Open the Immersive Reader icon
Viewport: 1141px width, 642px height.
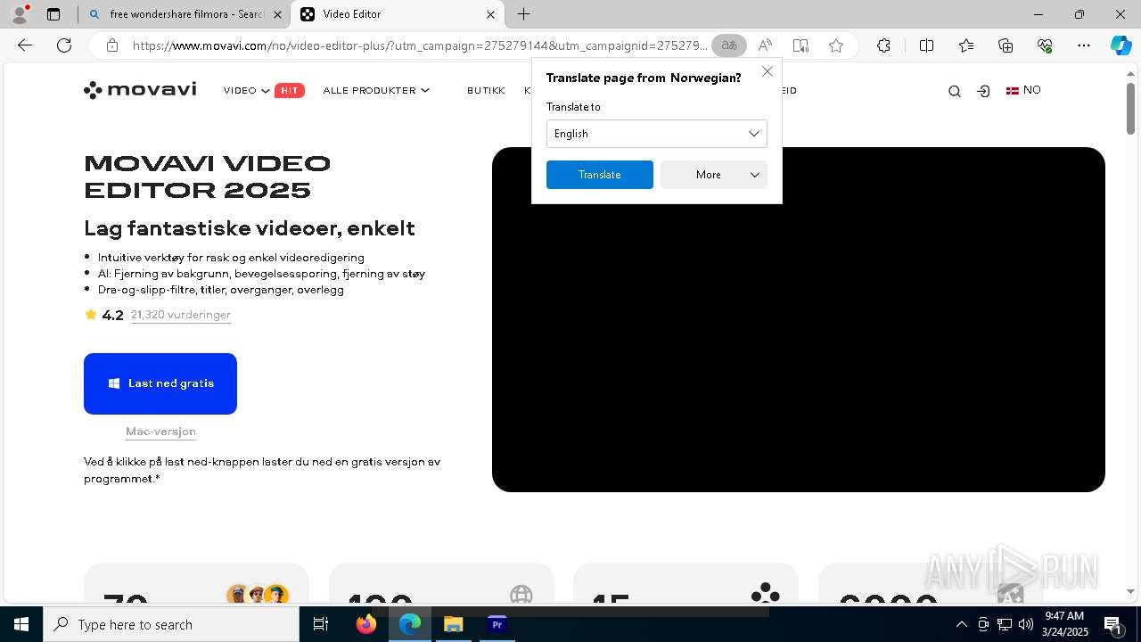[x=800, y=45]
